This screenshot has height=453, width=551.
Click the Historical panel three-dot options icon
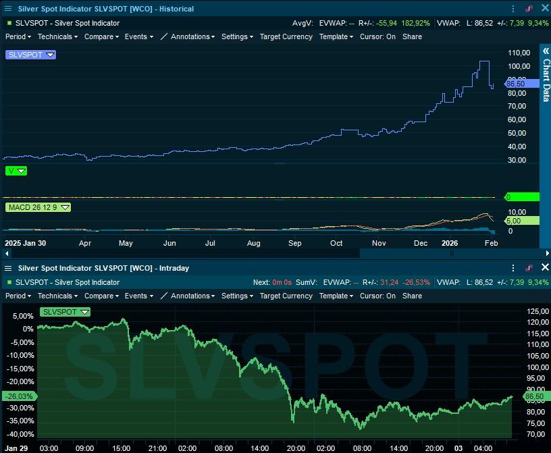(514, 9)
